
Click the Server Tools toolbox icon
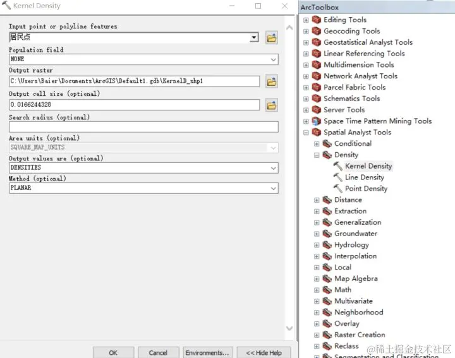pyautogui.click(x=317, y=110)
